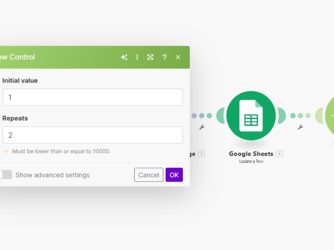334x250 pixels.
Task: Open help with the question mark icon
Action: click(x=164, y=57)
